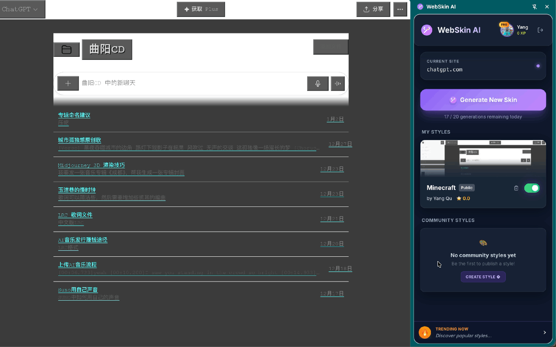Screen dimensions: 556x347
Task: Click the 分享 share button in top bar
Action: click(x=373, y=9)
